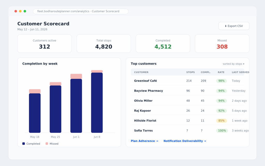Image resolution: width=265 pixels, height=166 pixels.
Task: Click the date range 'May 12 – Jun 11, 2026'
Action: click(32, 29)
